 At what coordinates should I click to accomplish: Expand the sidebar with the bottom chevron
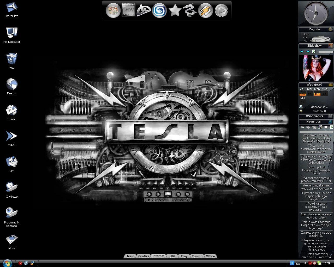(331, 255)
